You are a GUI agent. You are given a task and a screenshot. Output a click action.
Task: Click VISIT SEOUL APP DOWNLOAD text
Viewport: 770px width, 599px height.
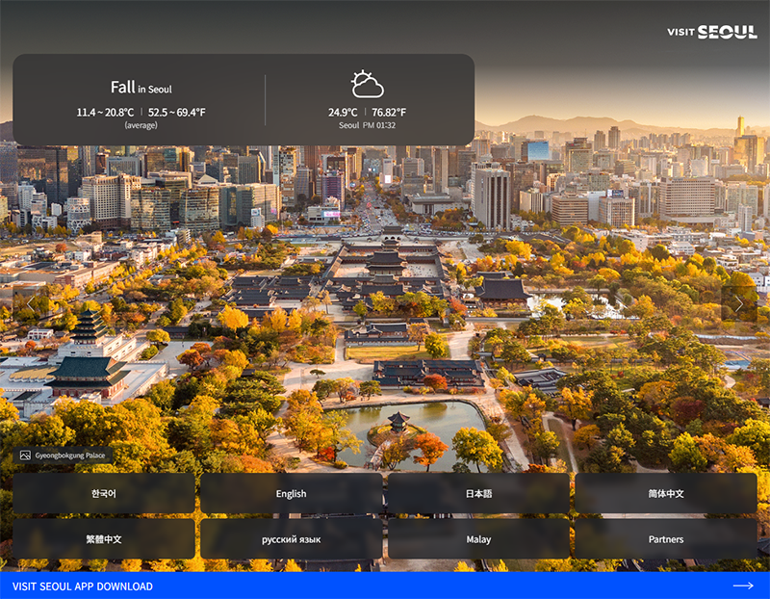[x=82, y=586]
